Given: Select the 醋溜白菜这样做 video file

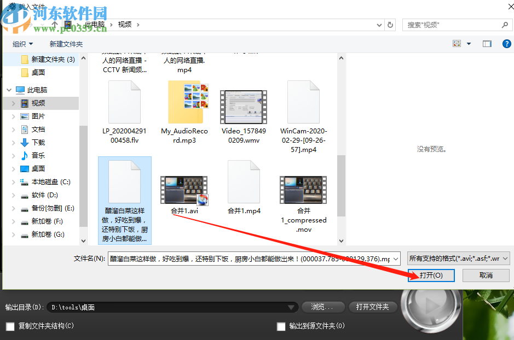Looking at the screenshot, I should coord(125,200).
